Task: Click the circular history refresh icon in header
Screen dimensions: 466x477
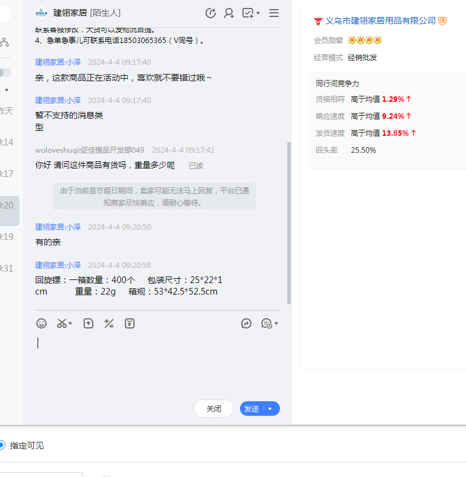Action: (x=210, y=13)
